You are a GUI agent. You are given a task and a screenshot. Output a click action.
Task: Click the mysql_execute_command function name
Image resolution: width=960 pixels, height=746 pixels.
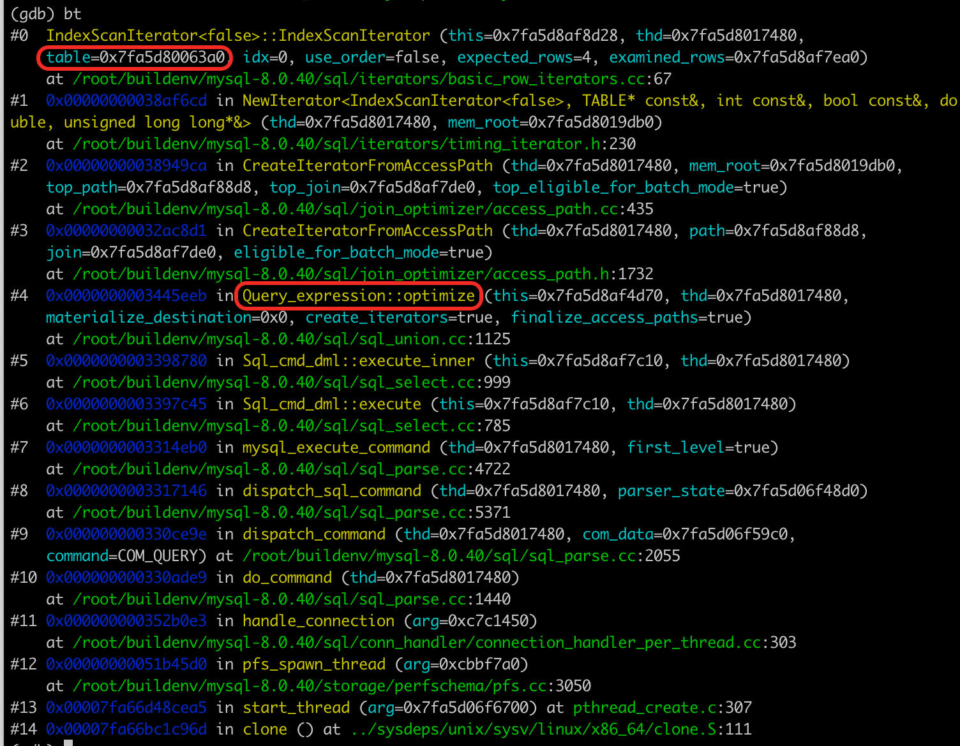click(x=336, y=448)
